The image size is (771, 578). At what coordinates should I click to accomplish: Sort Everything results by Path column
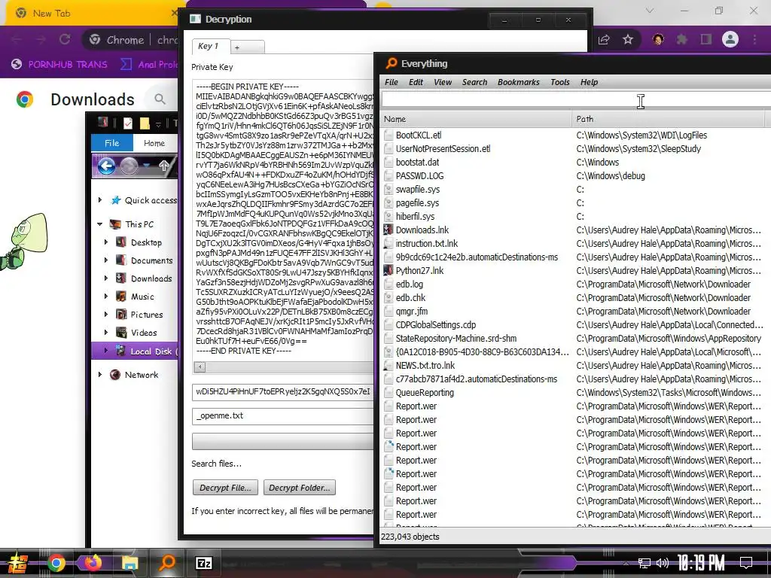[669, 119]
